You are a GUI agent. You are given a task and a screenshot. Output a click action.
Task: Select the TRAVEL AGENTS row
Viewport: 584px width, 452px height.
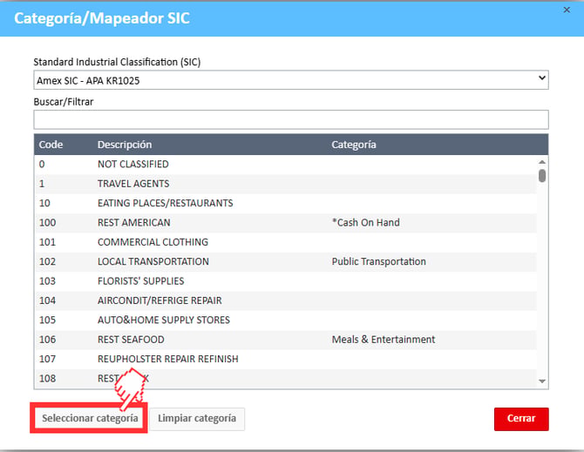[286, 184]
